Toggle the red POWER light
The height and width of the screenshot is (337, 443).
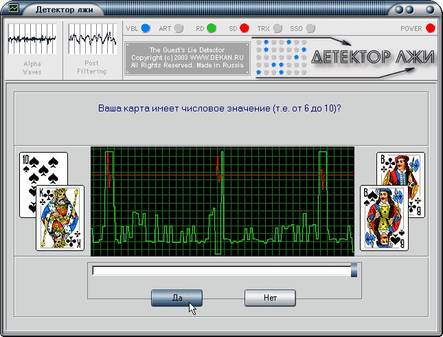click(430, 28)
